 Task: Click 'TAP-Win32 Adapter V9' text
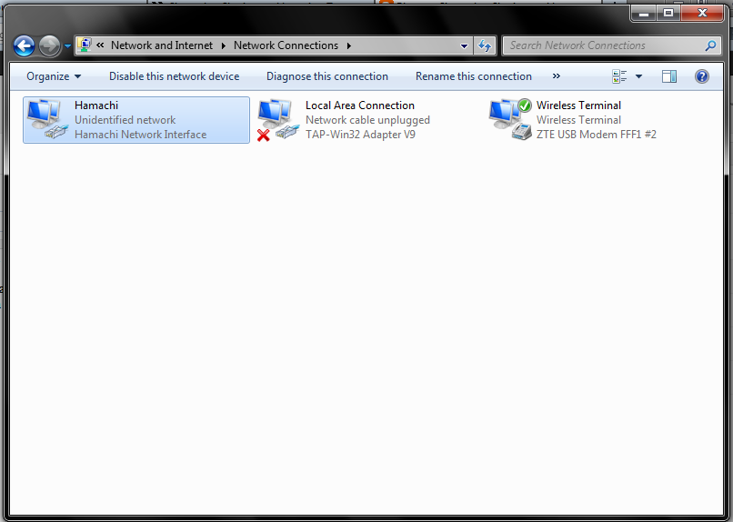click(360, 134)
